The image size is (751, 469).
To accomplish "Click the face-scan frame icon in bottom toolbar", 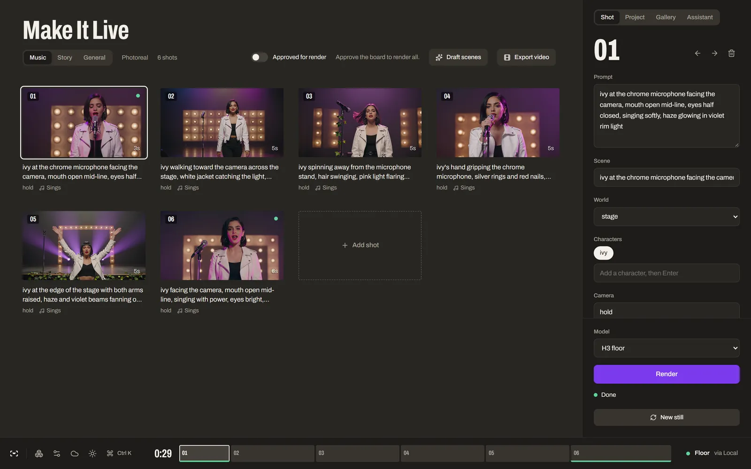I will pos(14,454).
